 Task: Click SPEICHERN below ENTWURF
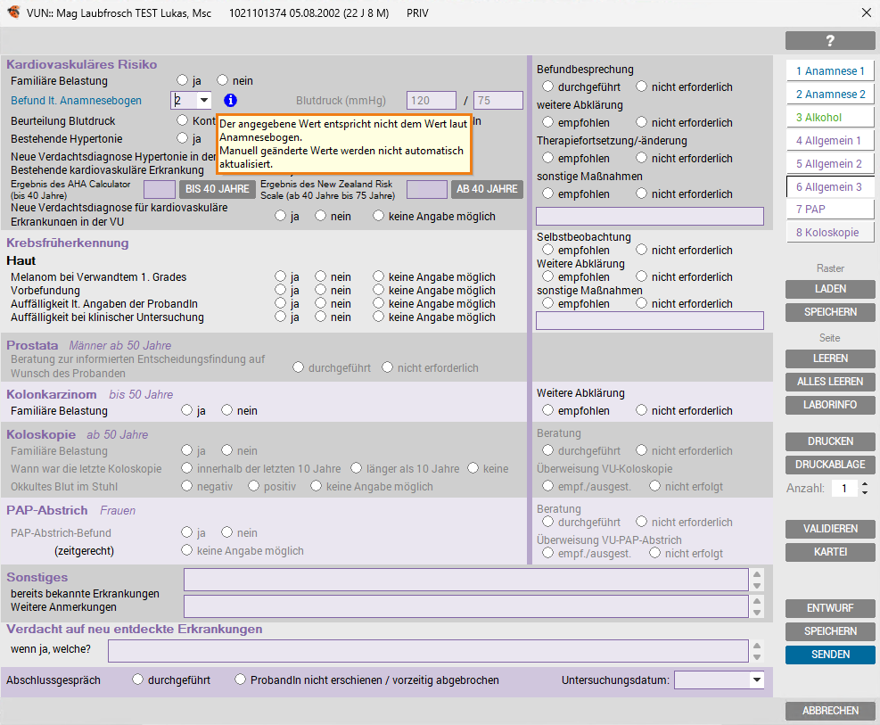[830, 631]
